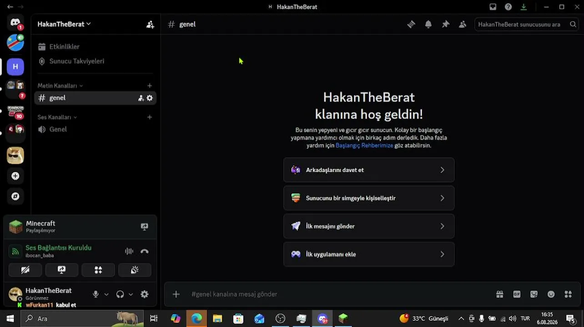Viewport: 584px width, 327px height.
Task: Open File Explorer from the taskbar
Action: (217, 319)
